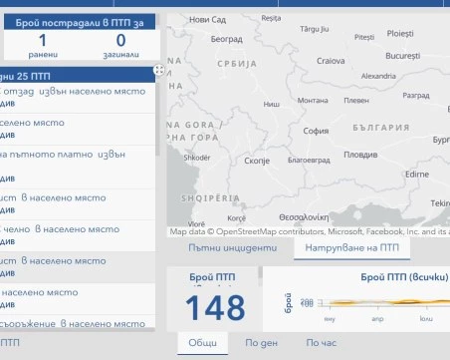The height and width of the screenshot is (360, 450).
Task: Expand the map with the fullscreen icon
Action: pos(159,70)
